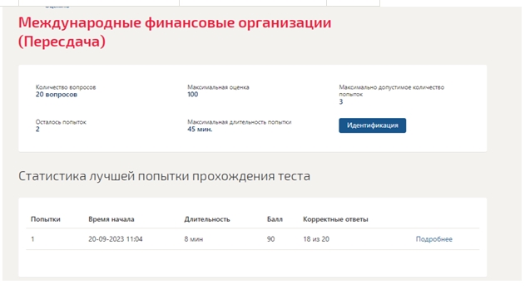Click the partially hidden link above the title

[x=57, y=6]
